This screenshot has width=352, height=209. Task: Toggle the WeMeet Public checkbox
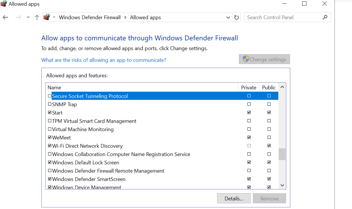pyautogui.click(x=269, y=137)
